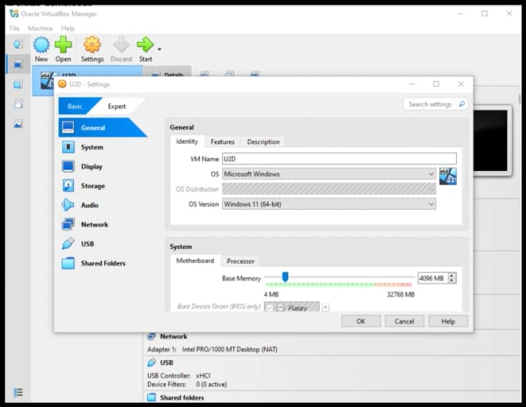Expand the Start button's dropdown arrow
This screenshot has width=526, height=407.
click(x=159, y=49)
